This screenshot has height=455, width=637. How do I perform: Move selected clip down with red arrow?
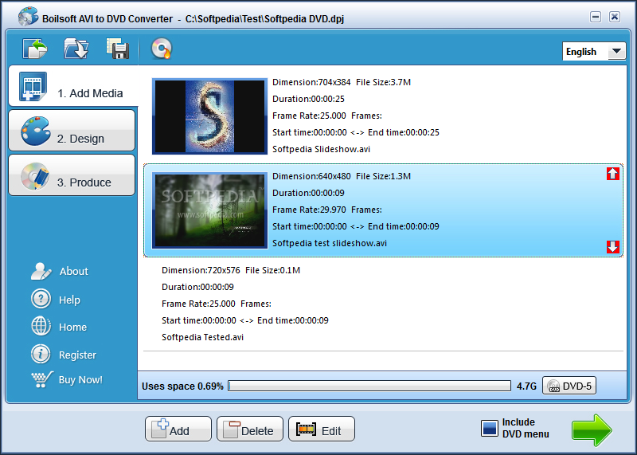[612, 247]
